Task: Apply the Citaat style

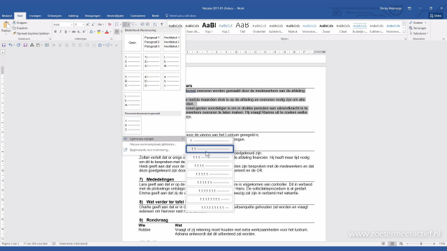Action: click(343, 28)
